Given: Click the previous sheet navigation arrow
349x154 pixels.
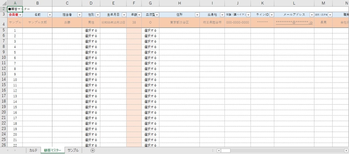Looking at the screenshot, I should 8,150.
